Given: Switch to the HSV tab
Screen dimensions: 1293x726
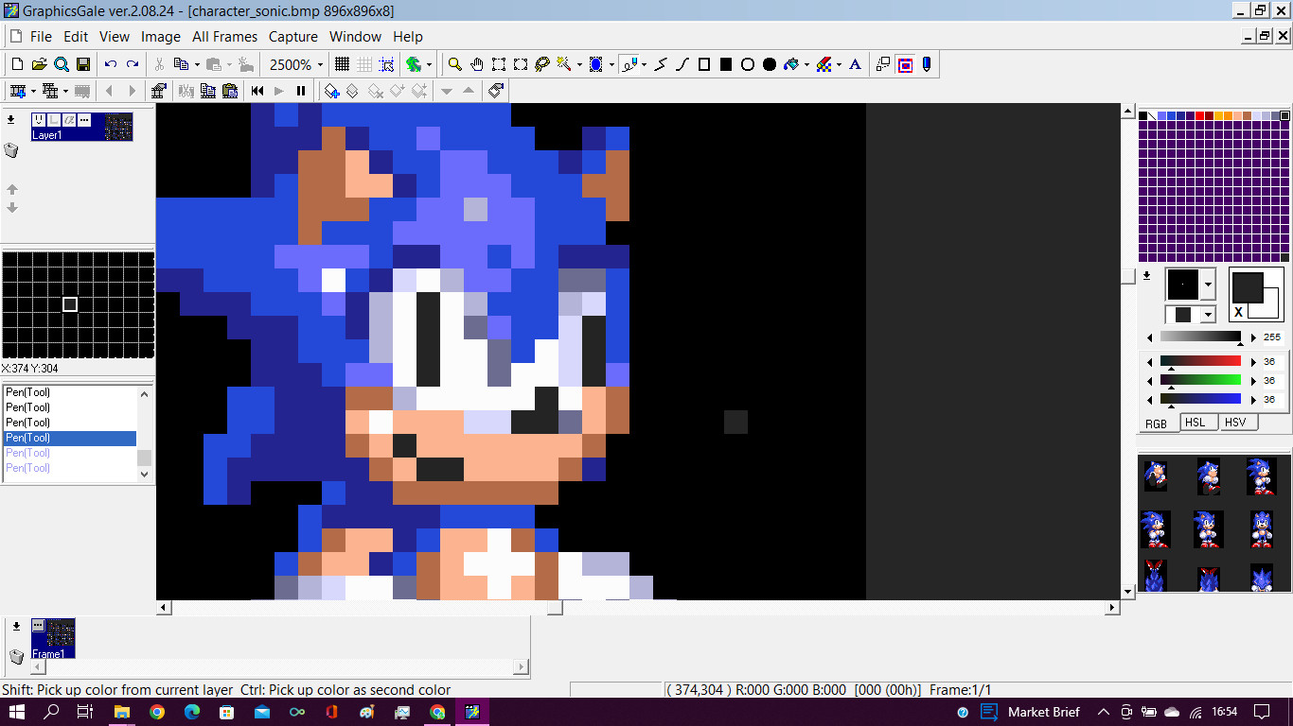Looking at the screenshot, I should point(1237,422).
